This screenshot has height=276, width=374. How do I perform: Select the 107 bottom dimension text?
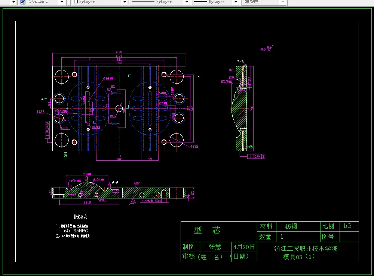coord(119,159)
